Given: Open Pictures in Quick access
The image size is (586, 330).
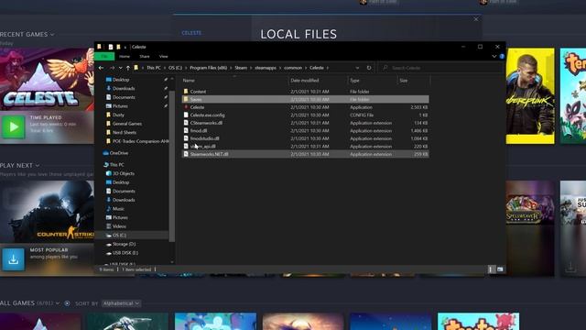Looking at the screenshot, I should 120,106.
